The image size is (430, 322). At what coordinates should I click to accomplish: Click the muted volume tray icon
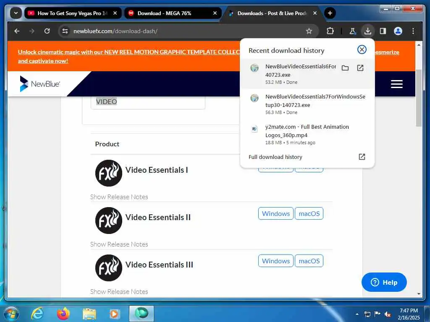[x=388, y=314]
